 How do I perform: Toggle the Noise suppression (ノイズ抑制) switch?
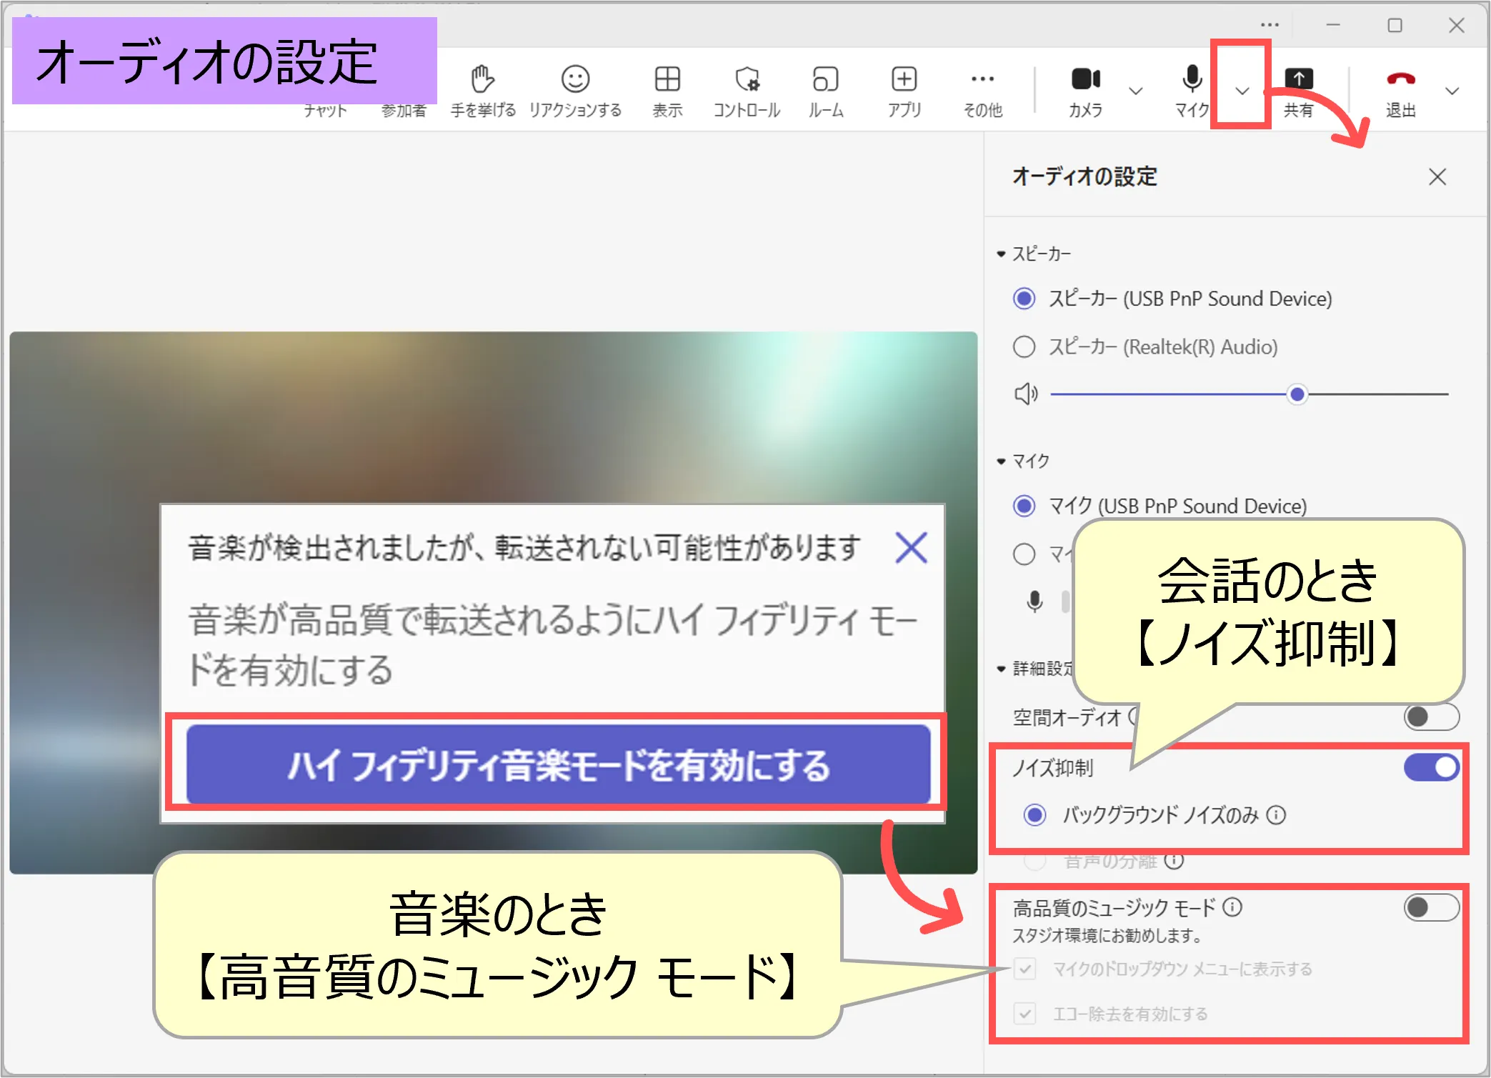click(x=1431, y=768)
